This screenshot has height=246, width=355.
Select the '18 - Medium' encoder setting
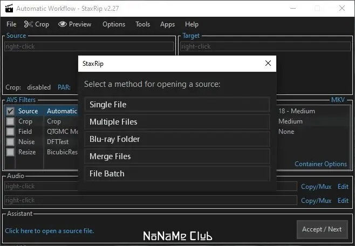pyautogui.click(x=297, y=111)
